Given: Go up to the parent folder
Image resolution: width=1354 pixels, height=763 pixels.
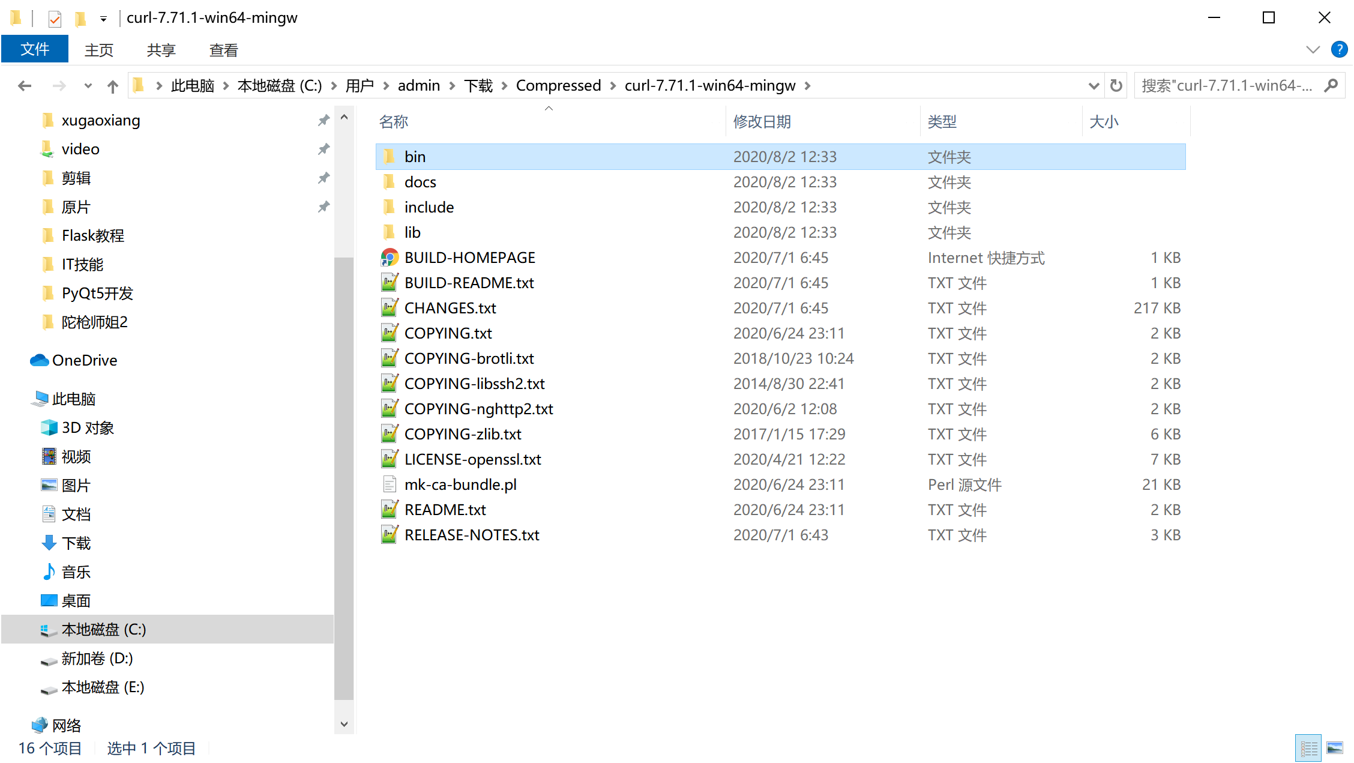Looking at the screenshot, I should (112, 85).
